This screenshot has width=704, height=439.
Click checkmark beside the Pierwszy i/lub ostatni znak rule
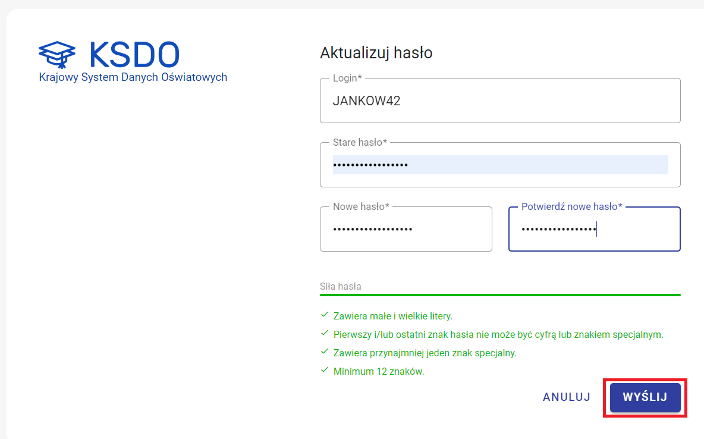(325, 333)
